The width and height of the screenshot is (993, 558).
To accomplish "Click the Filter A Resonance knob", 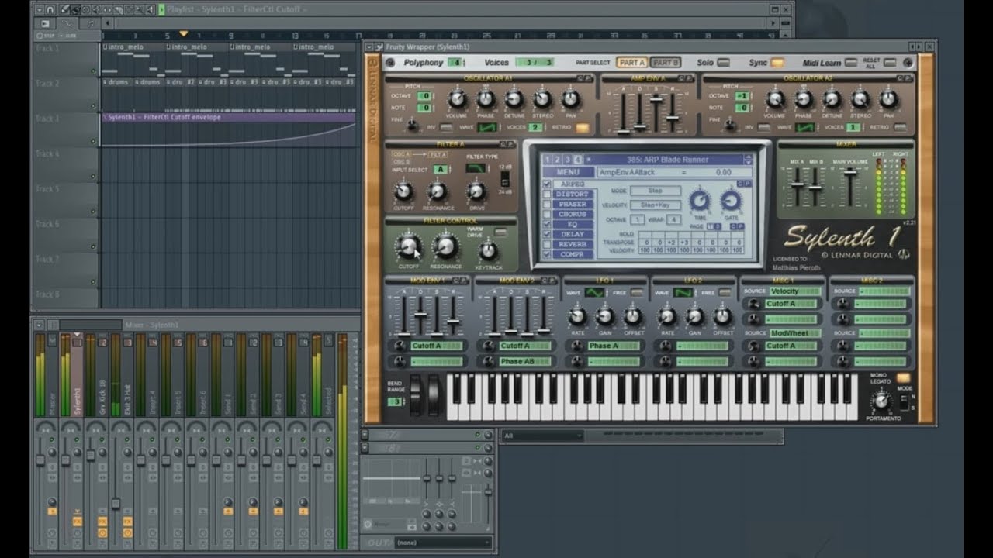I will tap(438, 191).
